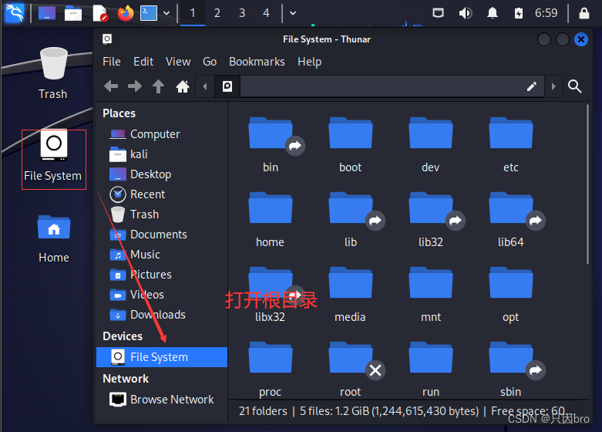Click the Thunar window menu icon in titlebar

pos(107,39)
